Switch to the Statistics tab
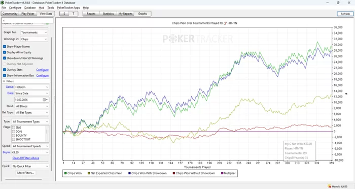The image size is (355, 189). (x=108, y=14)
